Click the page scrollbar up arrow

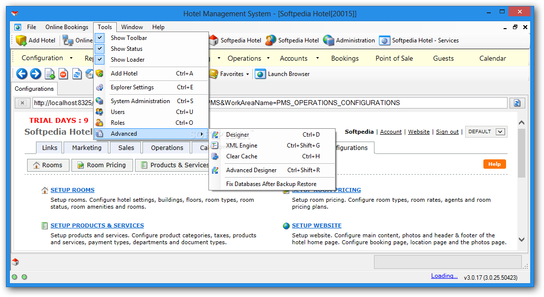[x=521, y=123]
